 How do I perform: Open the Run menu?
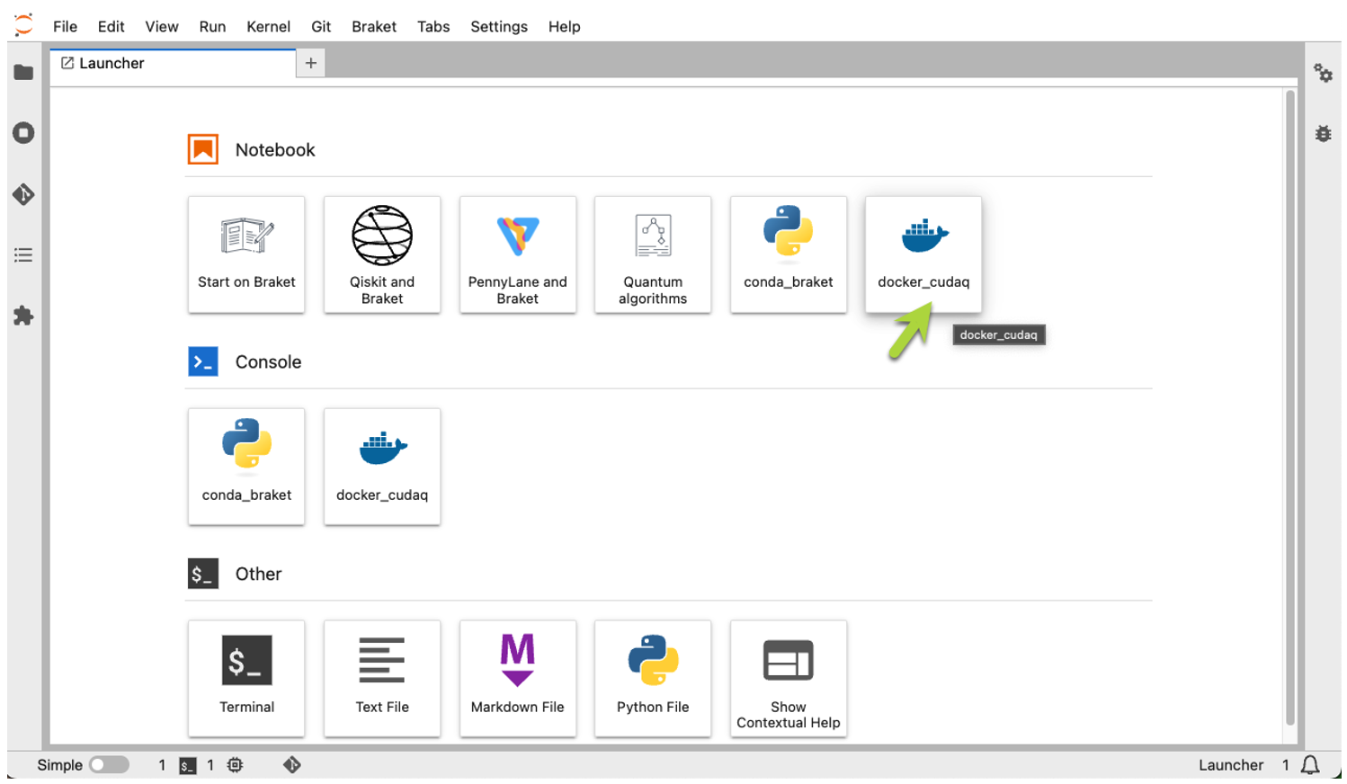[212, 27]
